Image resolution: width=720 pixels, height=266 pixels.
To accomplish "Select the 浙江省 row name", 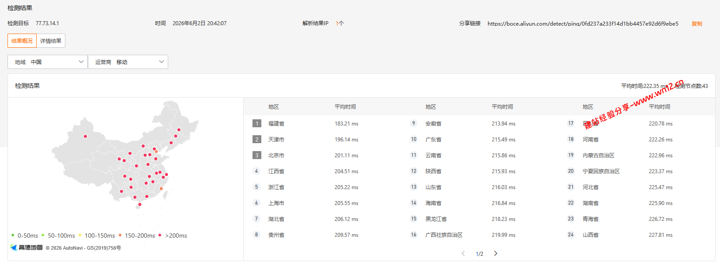I will (276, 187).
